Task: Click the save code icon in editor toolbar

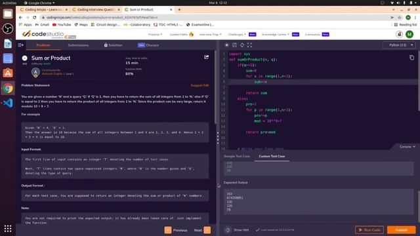Action: tap(234, 45)
